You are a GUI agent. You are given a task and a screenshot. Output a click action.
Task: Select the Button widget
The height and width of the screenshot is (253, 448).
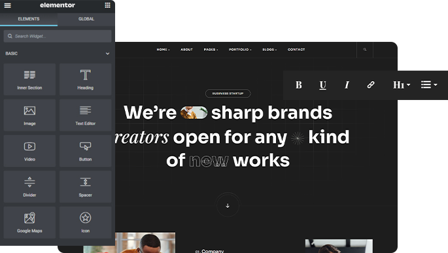tap(86, 151)
